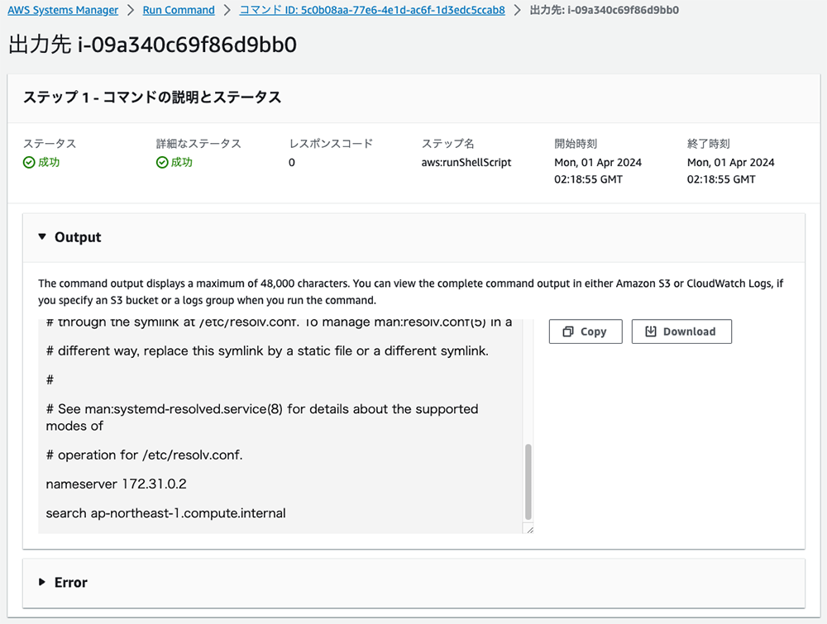827x624 pixels.
Task: Click the output text area scrollbar
Action: tap(528, 482)
